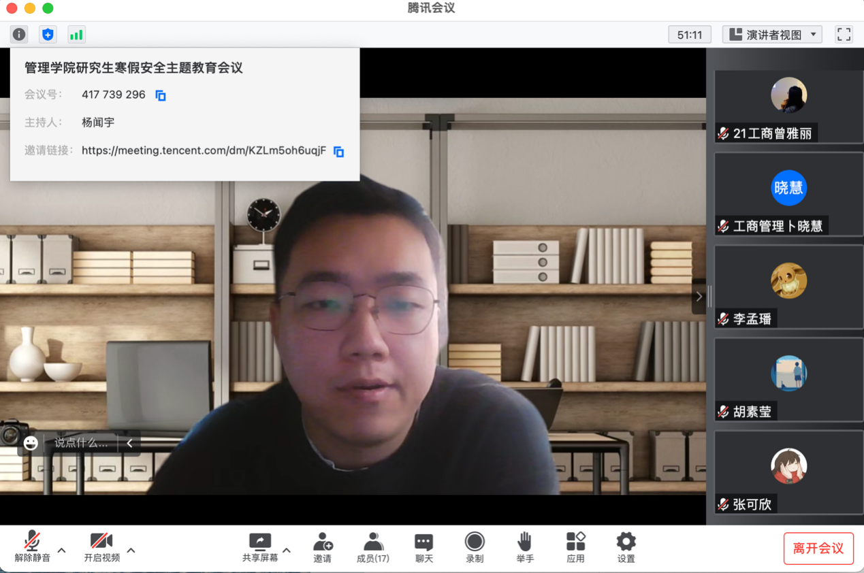This screenshot has width=864, height=573.
Task: Open the meeting.tencent.com invitation link
Action: coord(204,150)
